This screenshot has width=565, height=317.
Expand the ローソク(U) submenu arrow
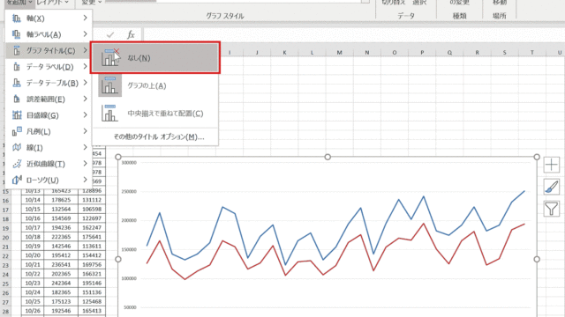[x=85, y=180]
